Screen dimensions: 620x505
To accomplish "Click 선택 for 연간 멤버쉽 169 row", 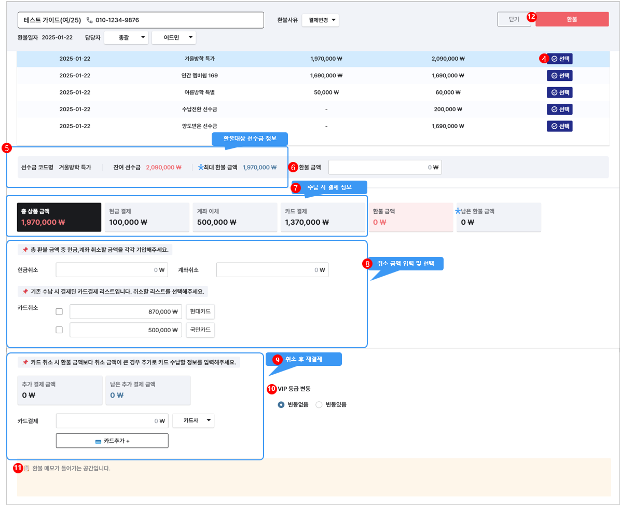I will pyautogui.click(x=559, y=76).
